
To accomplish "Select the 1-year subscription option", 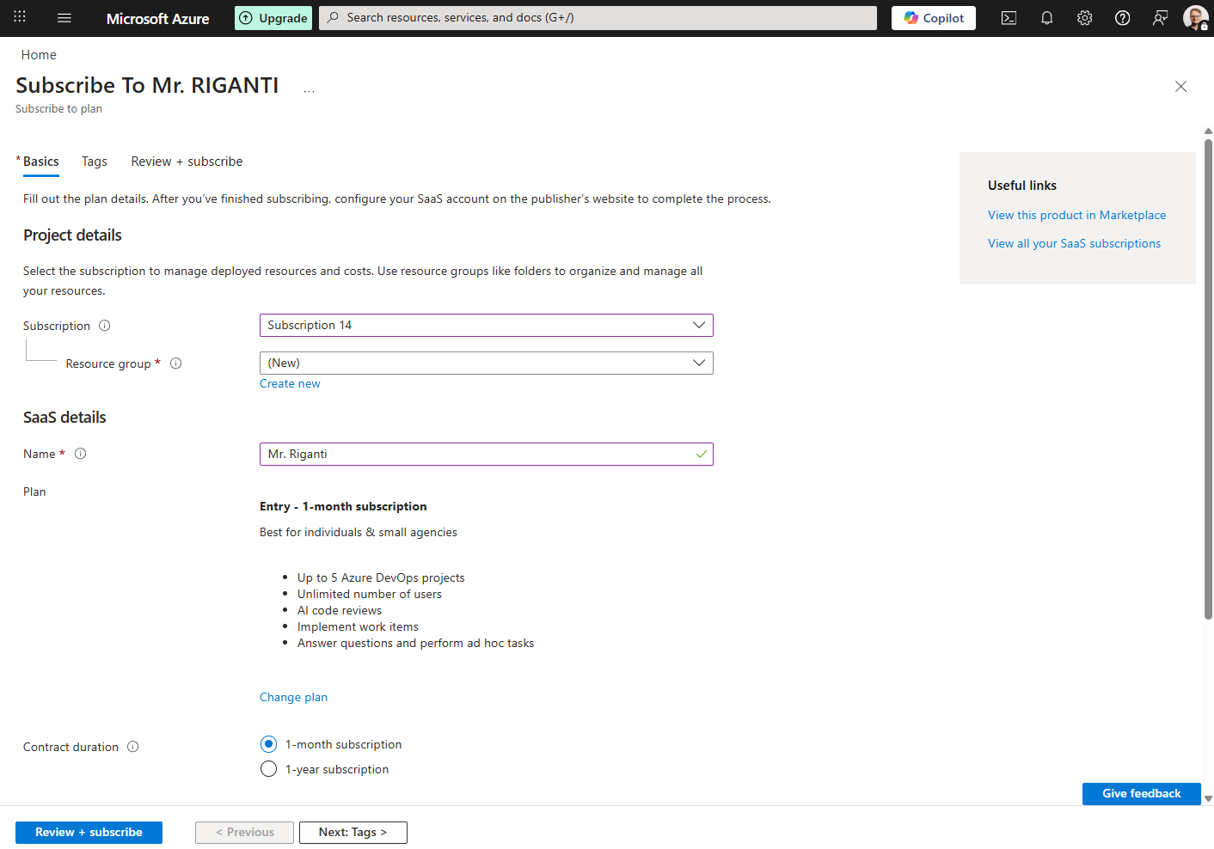I will coord(268,768).
